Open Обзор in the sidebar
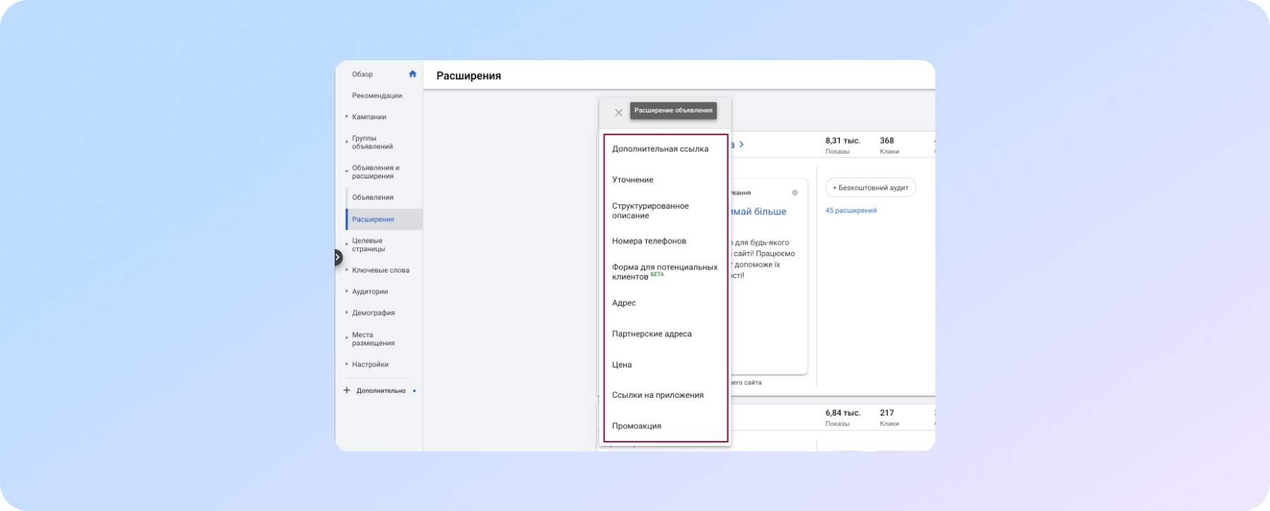Image resolution: width=1270 pixels, height=511 pixels. (x=362, y=74)
